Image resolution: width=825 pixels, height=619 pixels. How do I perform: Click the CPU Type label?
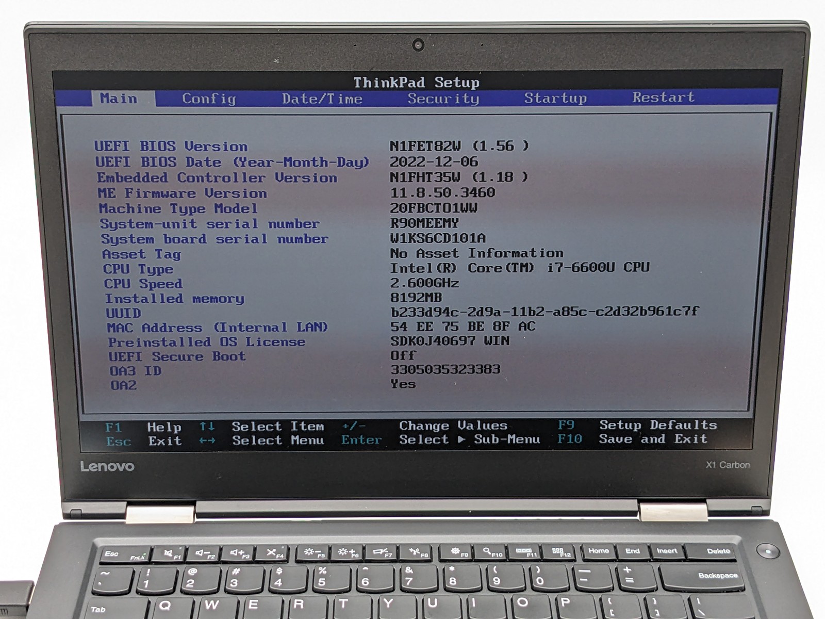(x=138, y=269)
